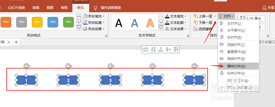Click the 形状填充 paint bucket icon

tap(85, 16)
